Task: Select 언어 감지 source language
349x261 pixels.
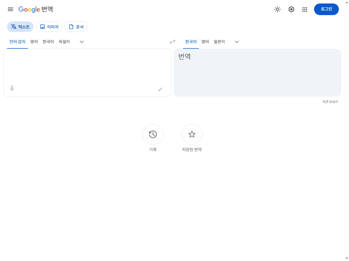Action: pos(17,42)
